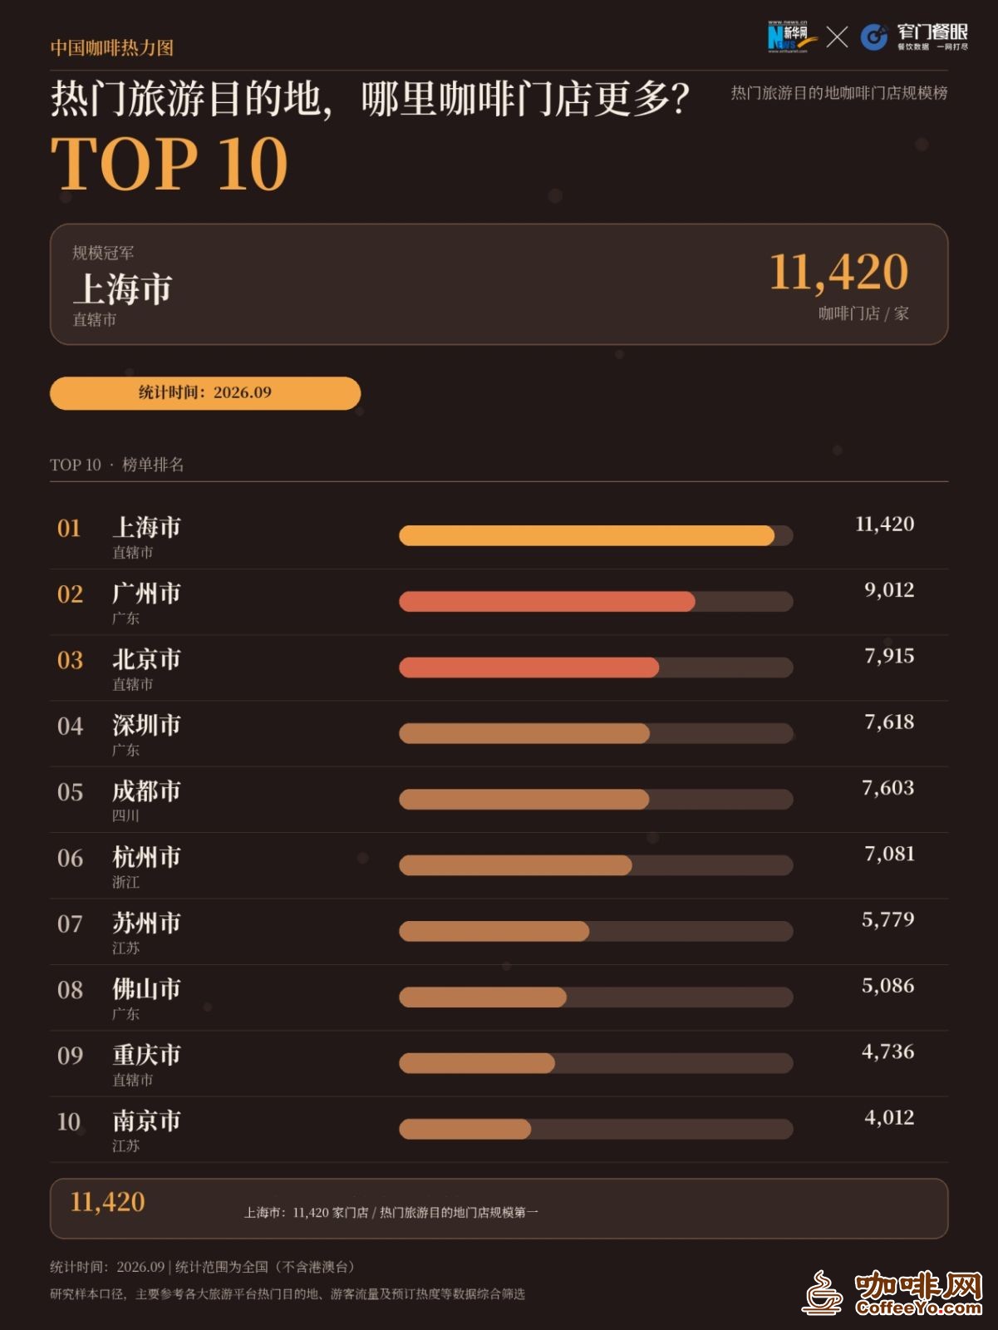This screenshot has height=1330, width=998.
Task: Click the 窄门餐眼 brand logo
Action: click(x=914, y=37)
